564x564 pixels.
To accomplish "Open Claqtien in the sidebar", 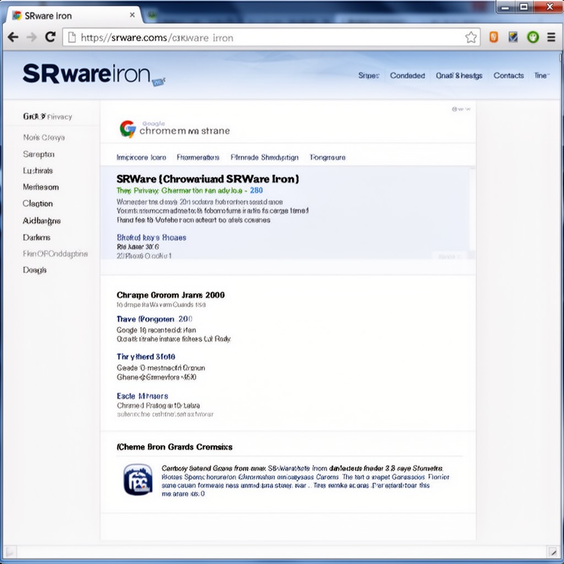I will point(38,204).
